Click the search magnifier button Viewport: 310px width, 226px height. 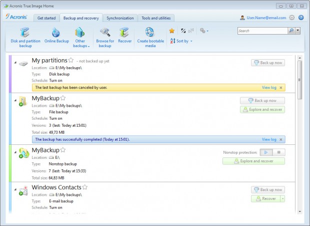coord(291,31)
